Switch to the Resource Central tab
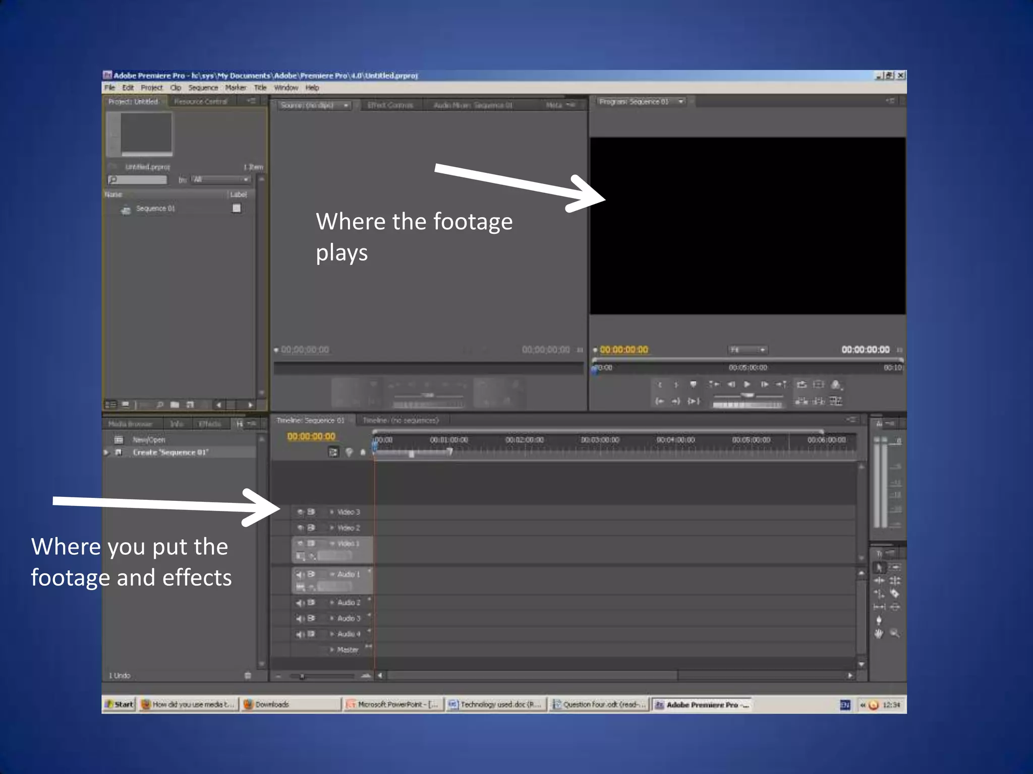The width and height of the screenshot is (1033, 774). pyautogui.click(x=201, y=102)
